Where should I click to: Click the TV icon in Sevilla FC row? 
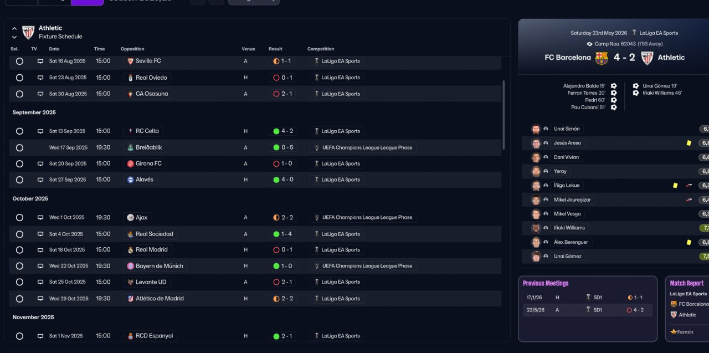(40, 62)
